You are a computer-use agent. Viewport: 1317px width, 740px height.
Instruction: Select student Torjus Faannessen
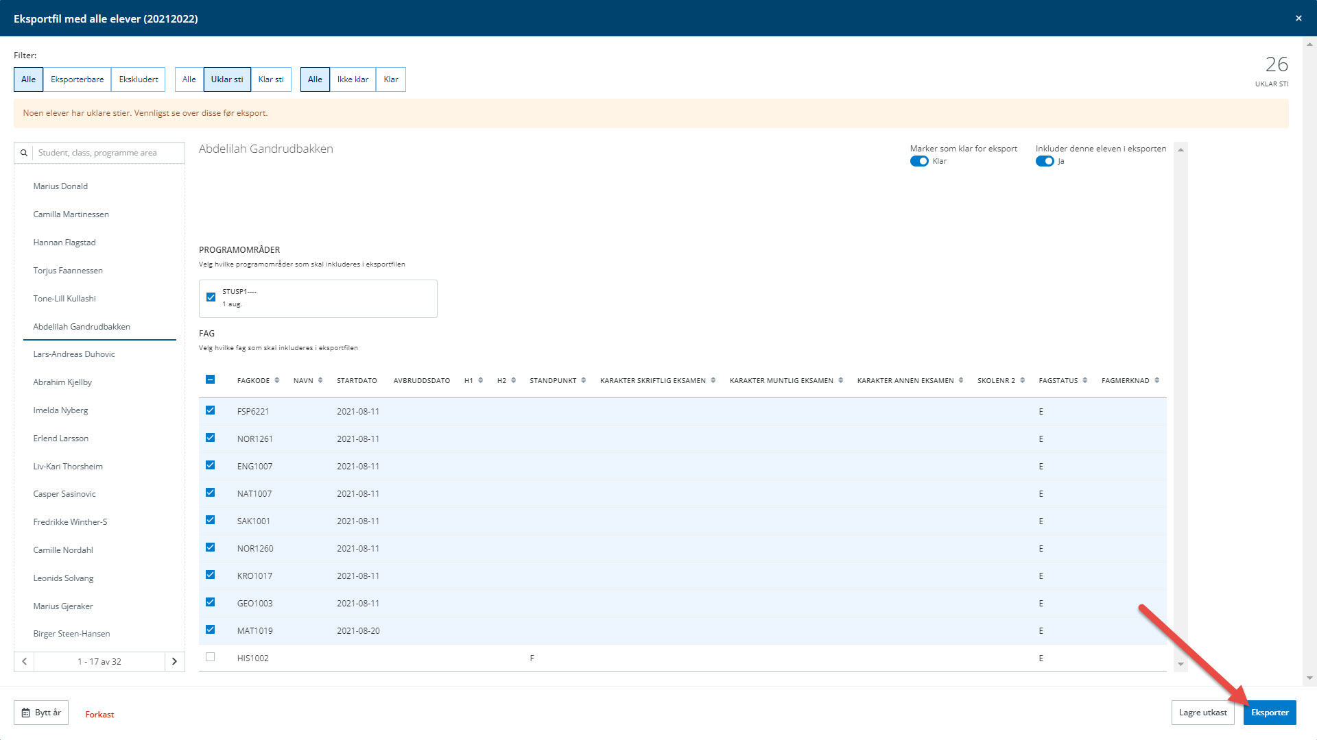68,271
